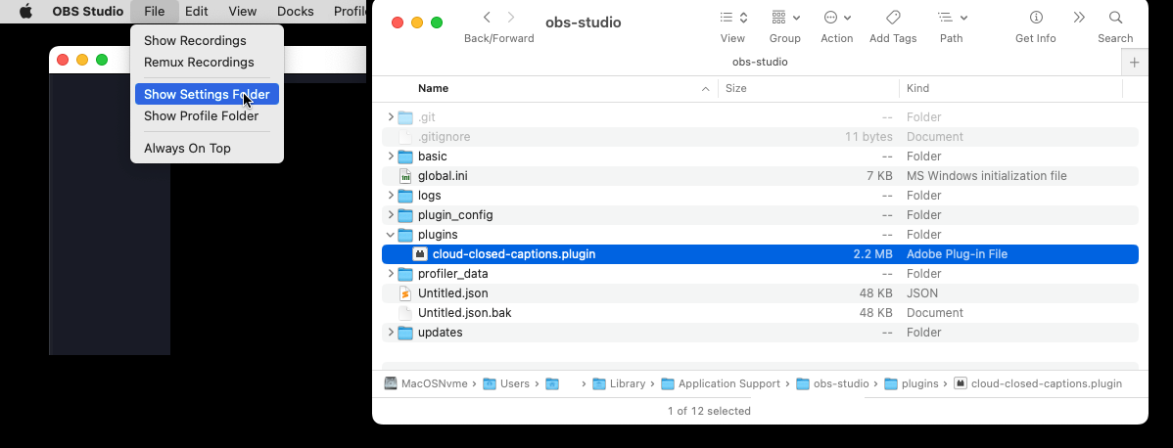The height and width of the screenshot is (448, 1173).
Task: Click obs-studio in path bar
Action: pos(832,383)
